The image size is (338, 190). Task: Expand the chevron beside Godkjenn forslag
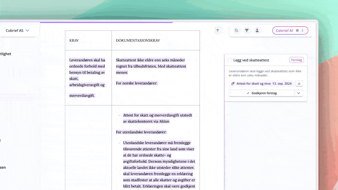tap(298, 93)
